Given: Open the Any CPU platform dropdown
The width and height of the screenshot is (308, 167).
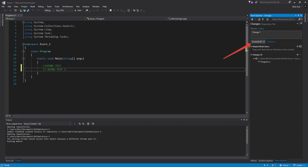Looking at the screenshot, I should point(64,11).
